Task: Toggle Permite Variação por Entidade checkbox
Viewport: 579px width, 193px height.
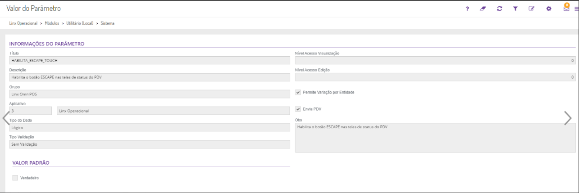Action: tap(298, 92)
